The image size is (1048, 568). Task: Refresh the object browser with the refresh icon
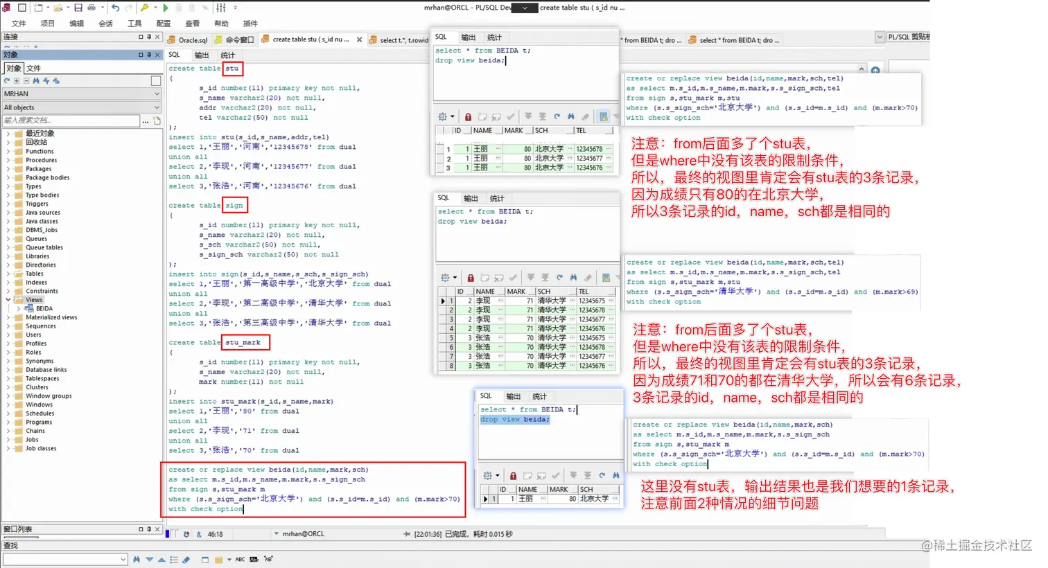[x=7, y=81]
